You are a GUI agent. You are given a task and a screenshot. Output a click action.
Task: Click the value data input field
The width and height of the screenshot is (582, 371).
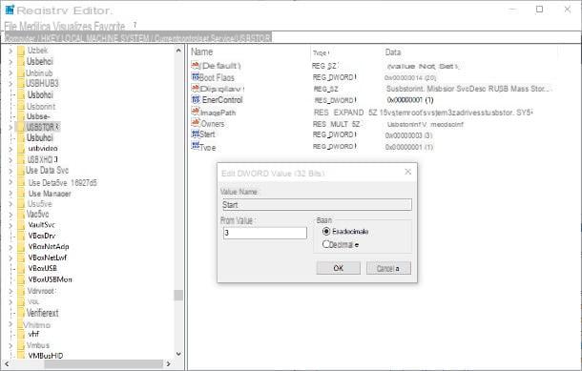pyautogui.click(x=265, y=233)
